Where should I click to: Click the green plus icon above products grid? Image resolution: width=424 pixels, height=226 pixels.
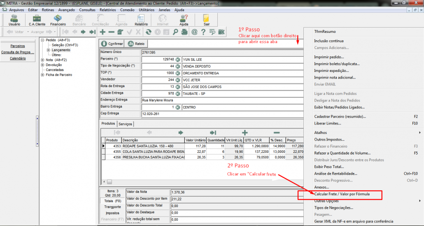pos(245,132)
